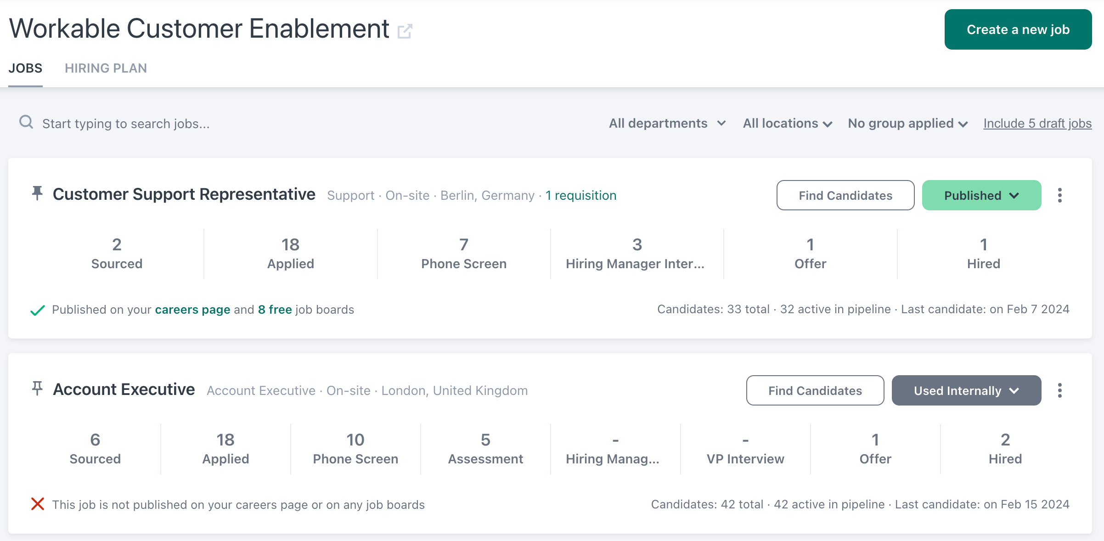View the 1 requisition for Customer Support Representative
This screenshot has width=1104, height=541.
(x=581, y=195)
